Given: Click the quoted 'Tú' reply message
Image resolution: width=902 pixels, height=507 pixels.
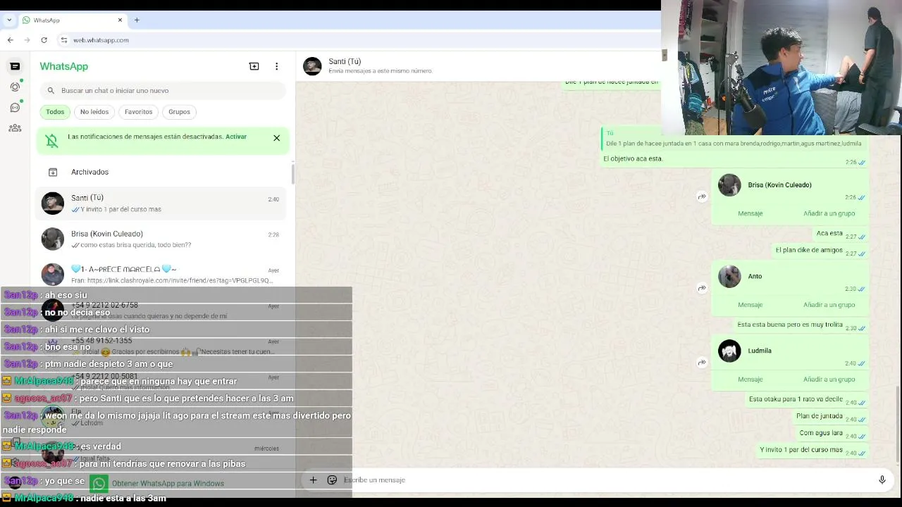Looking at the screenshot, I should pyautogui.click(x=734, y=139).
